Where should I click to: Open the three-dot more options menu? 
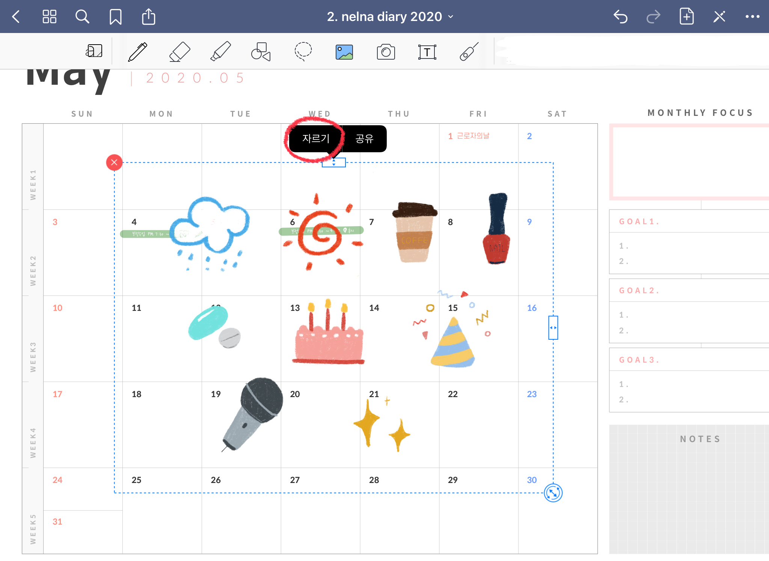752,17
